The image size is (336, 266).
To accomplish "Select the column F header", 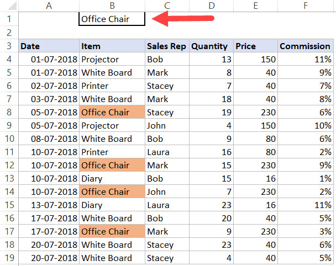I will 306,6.
